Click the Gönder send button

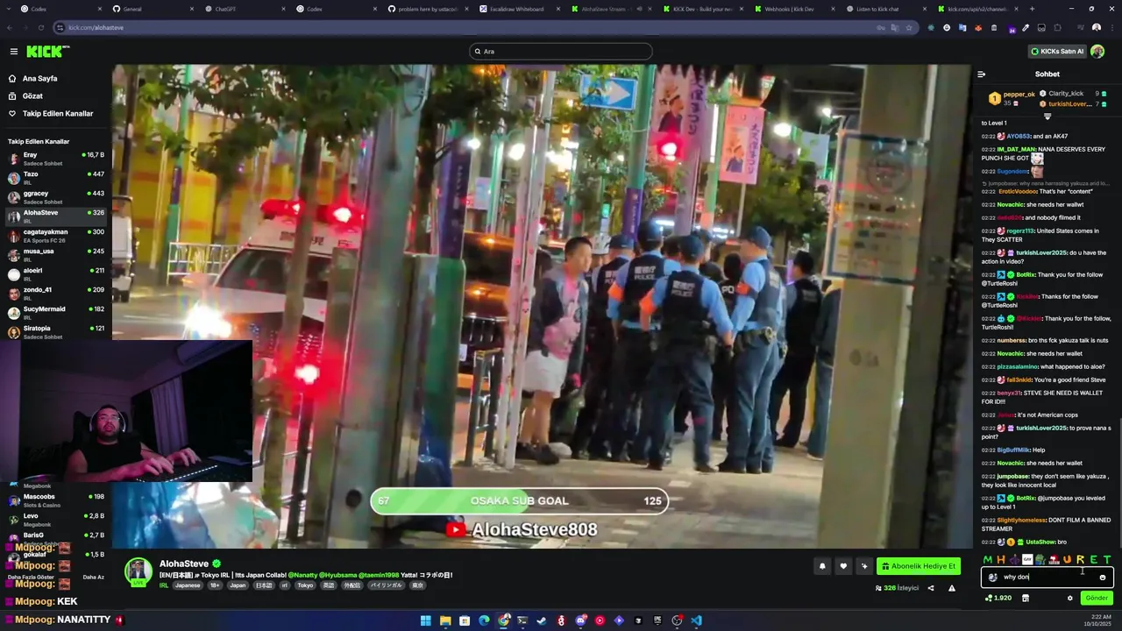(x=1097, y=599)
